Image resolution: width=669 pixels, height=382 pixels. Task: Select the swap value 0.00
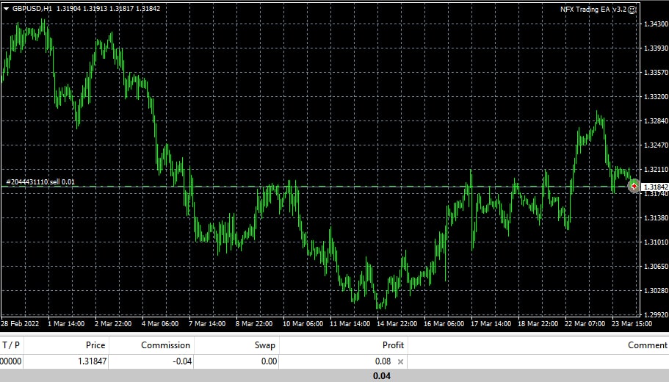(x=269, y=361)
